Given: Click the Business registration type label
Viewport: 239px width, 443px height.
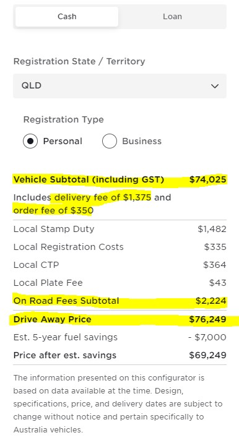Looking at the screenshot, I should click(142, 141).
